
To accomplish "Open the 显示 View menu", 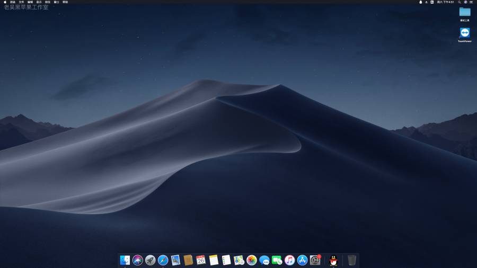I will tap(39, 2).
